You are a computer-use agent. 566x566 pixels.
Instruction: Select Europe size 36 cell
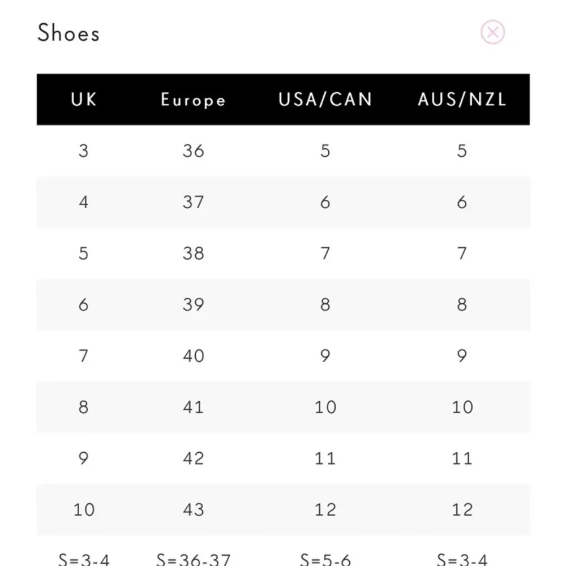[x=193, y=151]
